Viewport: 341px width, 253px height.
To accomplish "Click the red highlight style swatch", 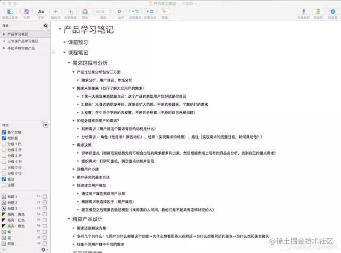I will tap(4, 220).
